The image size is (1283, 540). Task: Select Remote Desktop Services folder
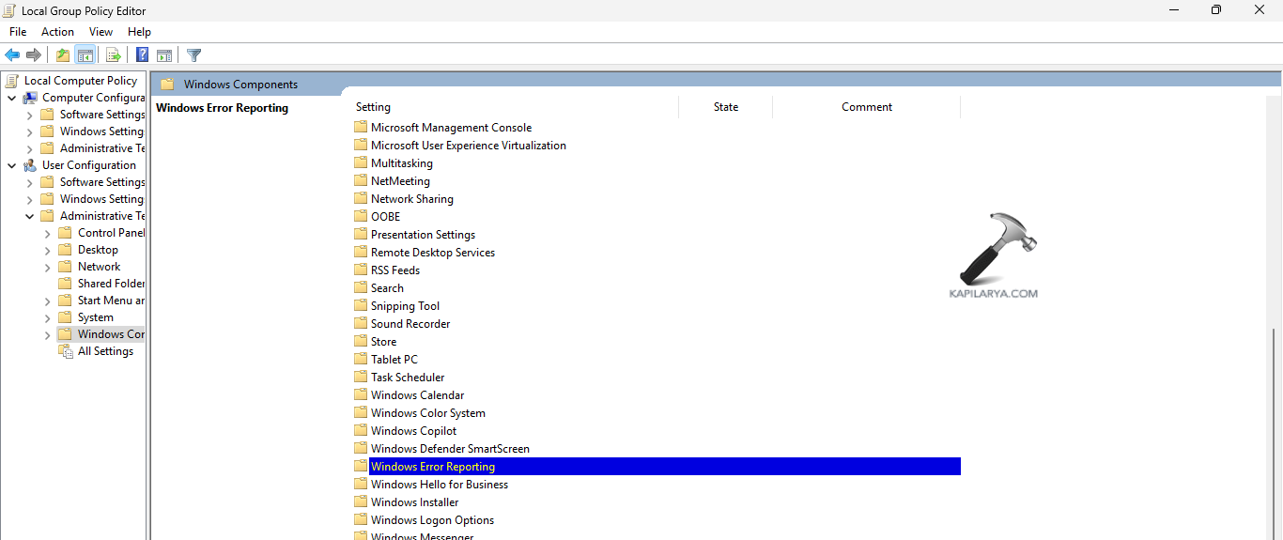point(432,253)
